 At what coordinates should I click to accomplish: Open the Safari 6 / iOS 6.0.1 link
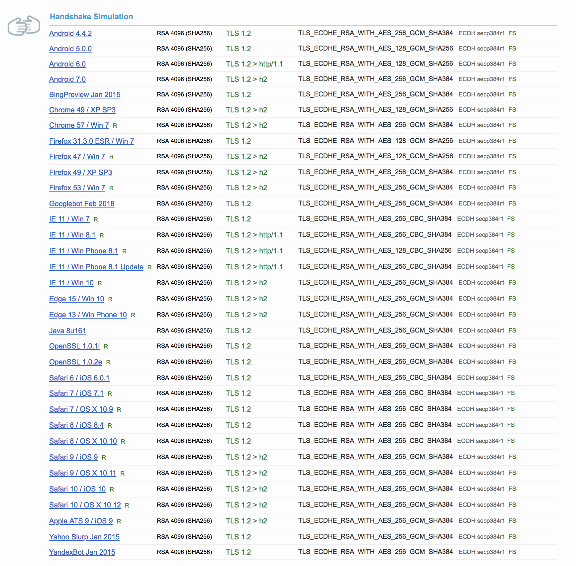[79, 378]
